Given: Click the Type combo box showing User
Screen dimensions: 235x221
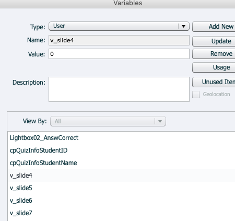Looking at the screenshot, I should (x=119, y=26).
